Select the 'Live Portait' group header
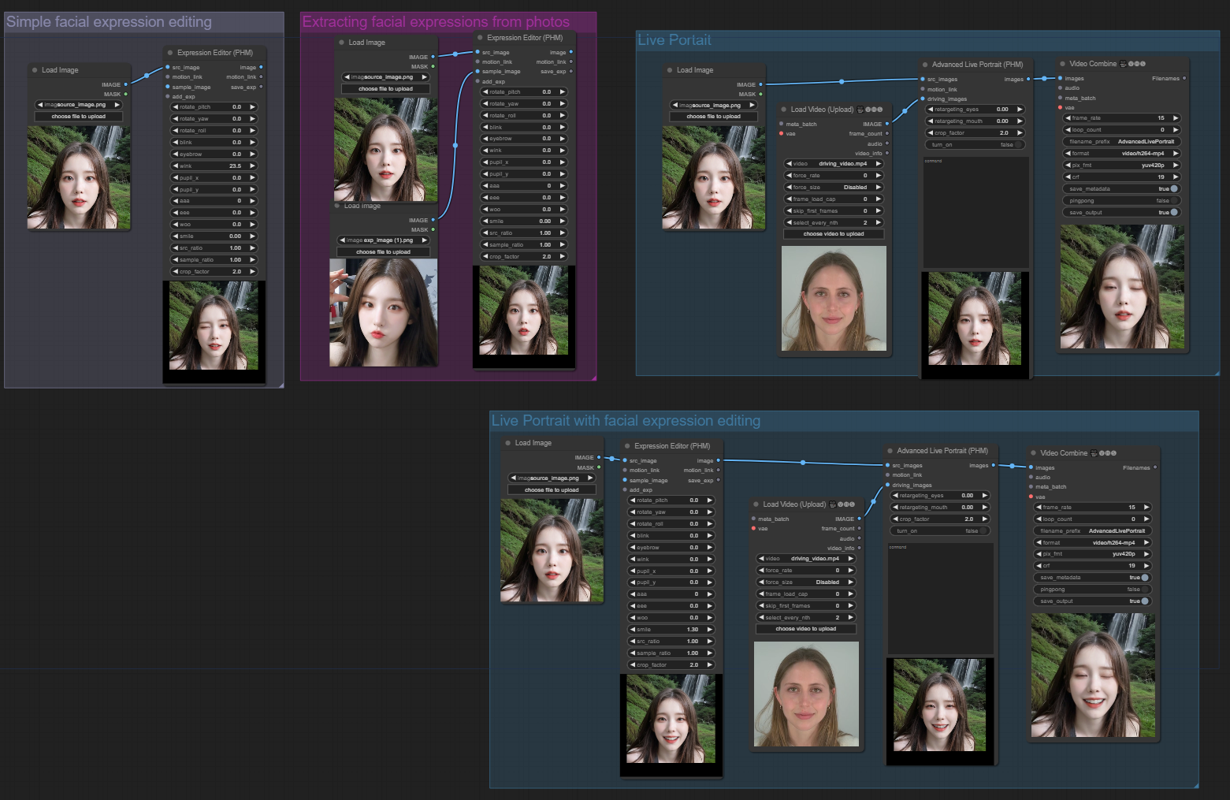Viewport: 1230px width, 800px height. point(674,39)
